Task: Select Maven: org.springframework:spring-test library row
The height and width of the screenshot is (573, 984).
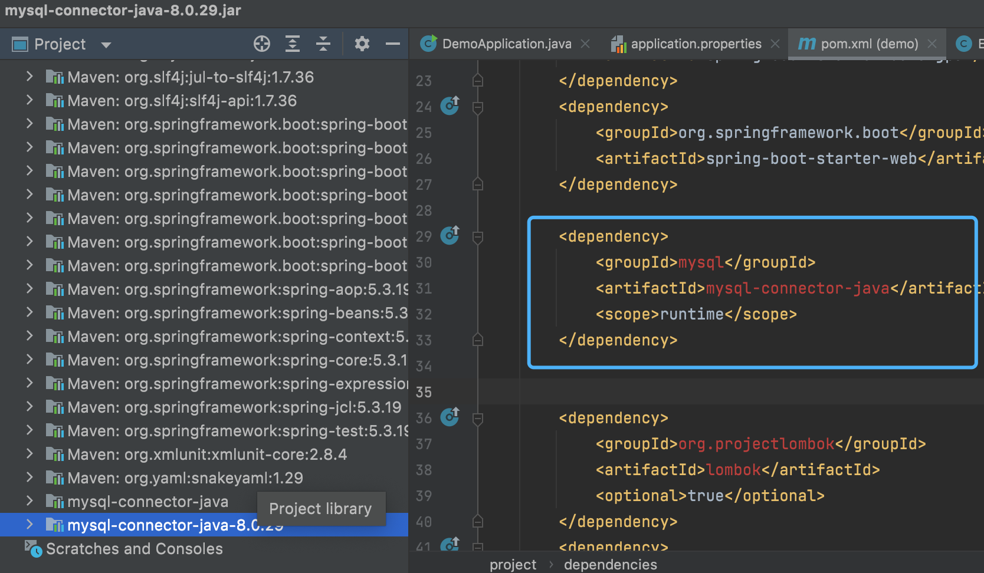Action: click(x=204, y=430)
